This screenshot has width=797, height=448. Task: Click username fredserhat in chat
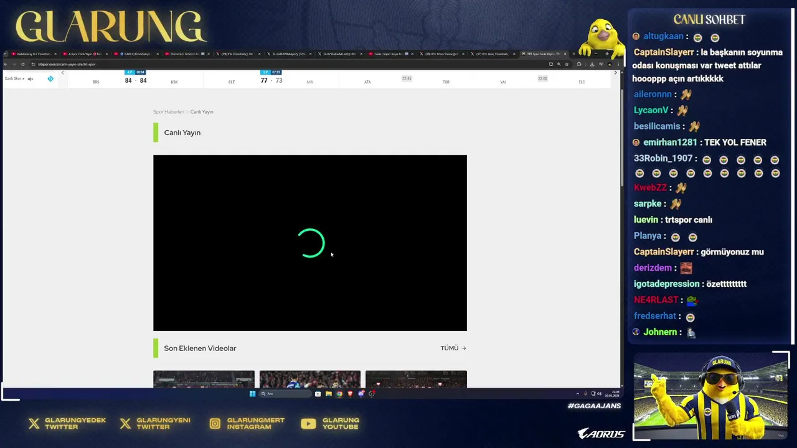click(655, 316)
